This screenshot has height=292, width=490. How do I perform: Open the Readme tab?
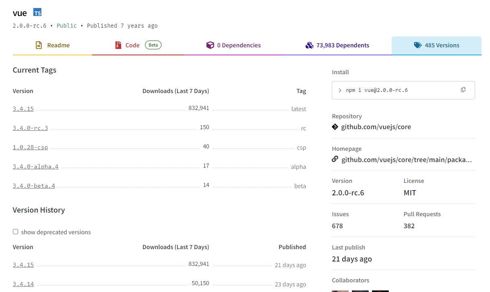coord(53,45)
